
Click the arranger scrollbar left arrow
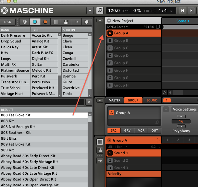pos(170,93)
